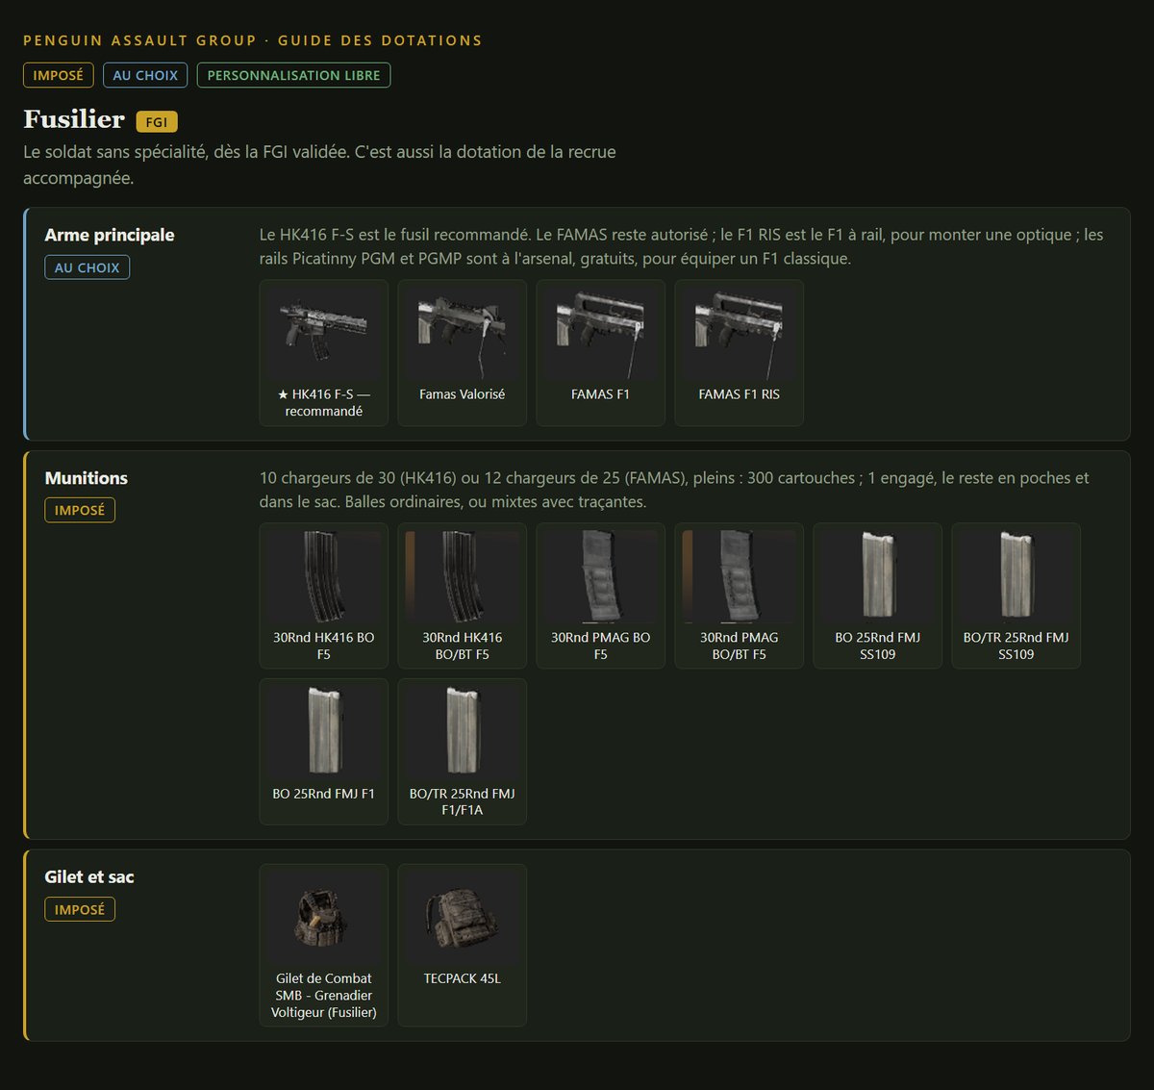Screen dimensions: 1154x1090
Task: Click the 'Le HK416 F-S est le fusil recommandé' note
Action: point(681,246)
